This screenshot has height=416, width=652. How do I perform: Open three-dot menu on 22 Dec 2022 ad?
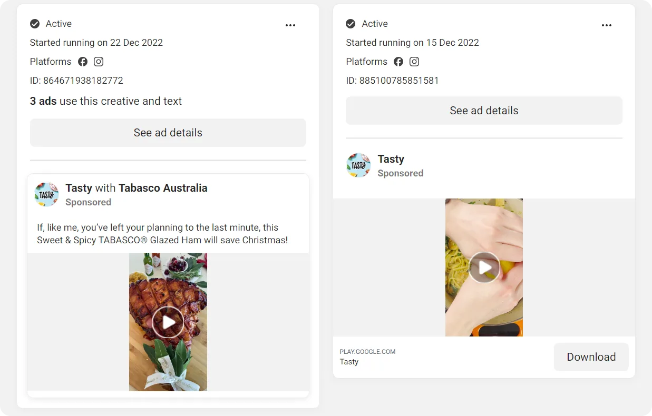(x=290, y=25)
